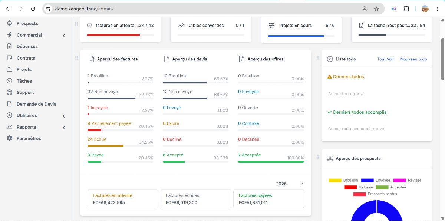Click the 0 Envoyé devis link
This screenshot has width=445, height=221.
[172, 108]
